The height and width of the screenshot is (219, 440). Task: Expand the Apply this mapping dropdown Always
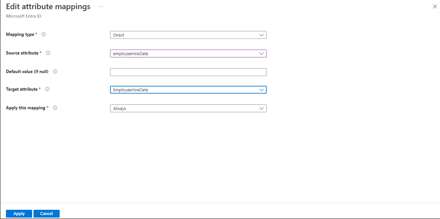[x=188, y=108]
